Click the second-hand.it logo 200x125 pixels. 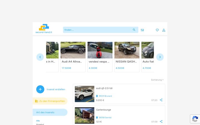pyautogui.click(x=44, y=29)
